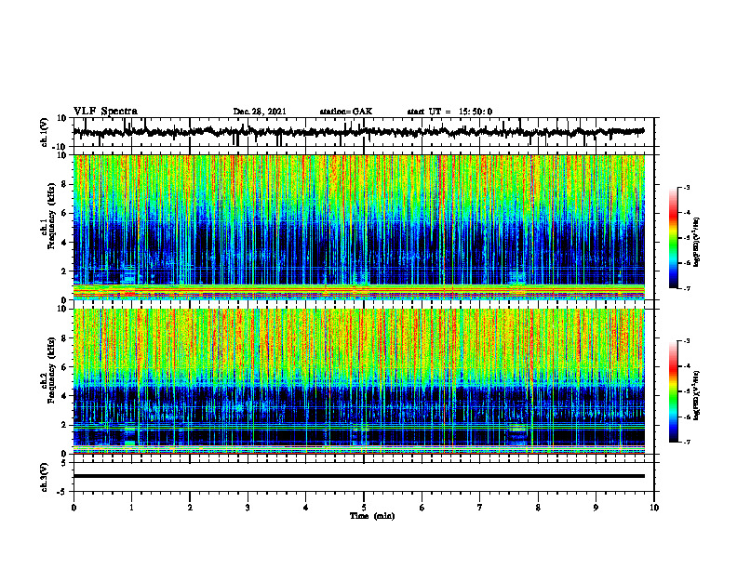Click the "VLF Spectra" title text
The width and height of the screenshot is (737, 569).
pos(106,111)
